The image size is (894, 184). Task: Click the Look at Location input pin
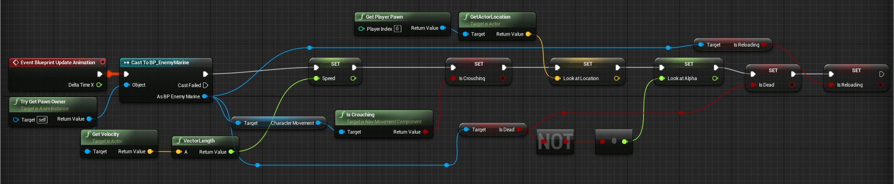[x=557, y=78]
